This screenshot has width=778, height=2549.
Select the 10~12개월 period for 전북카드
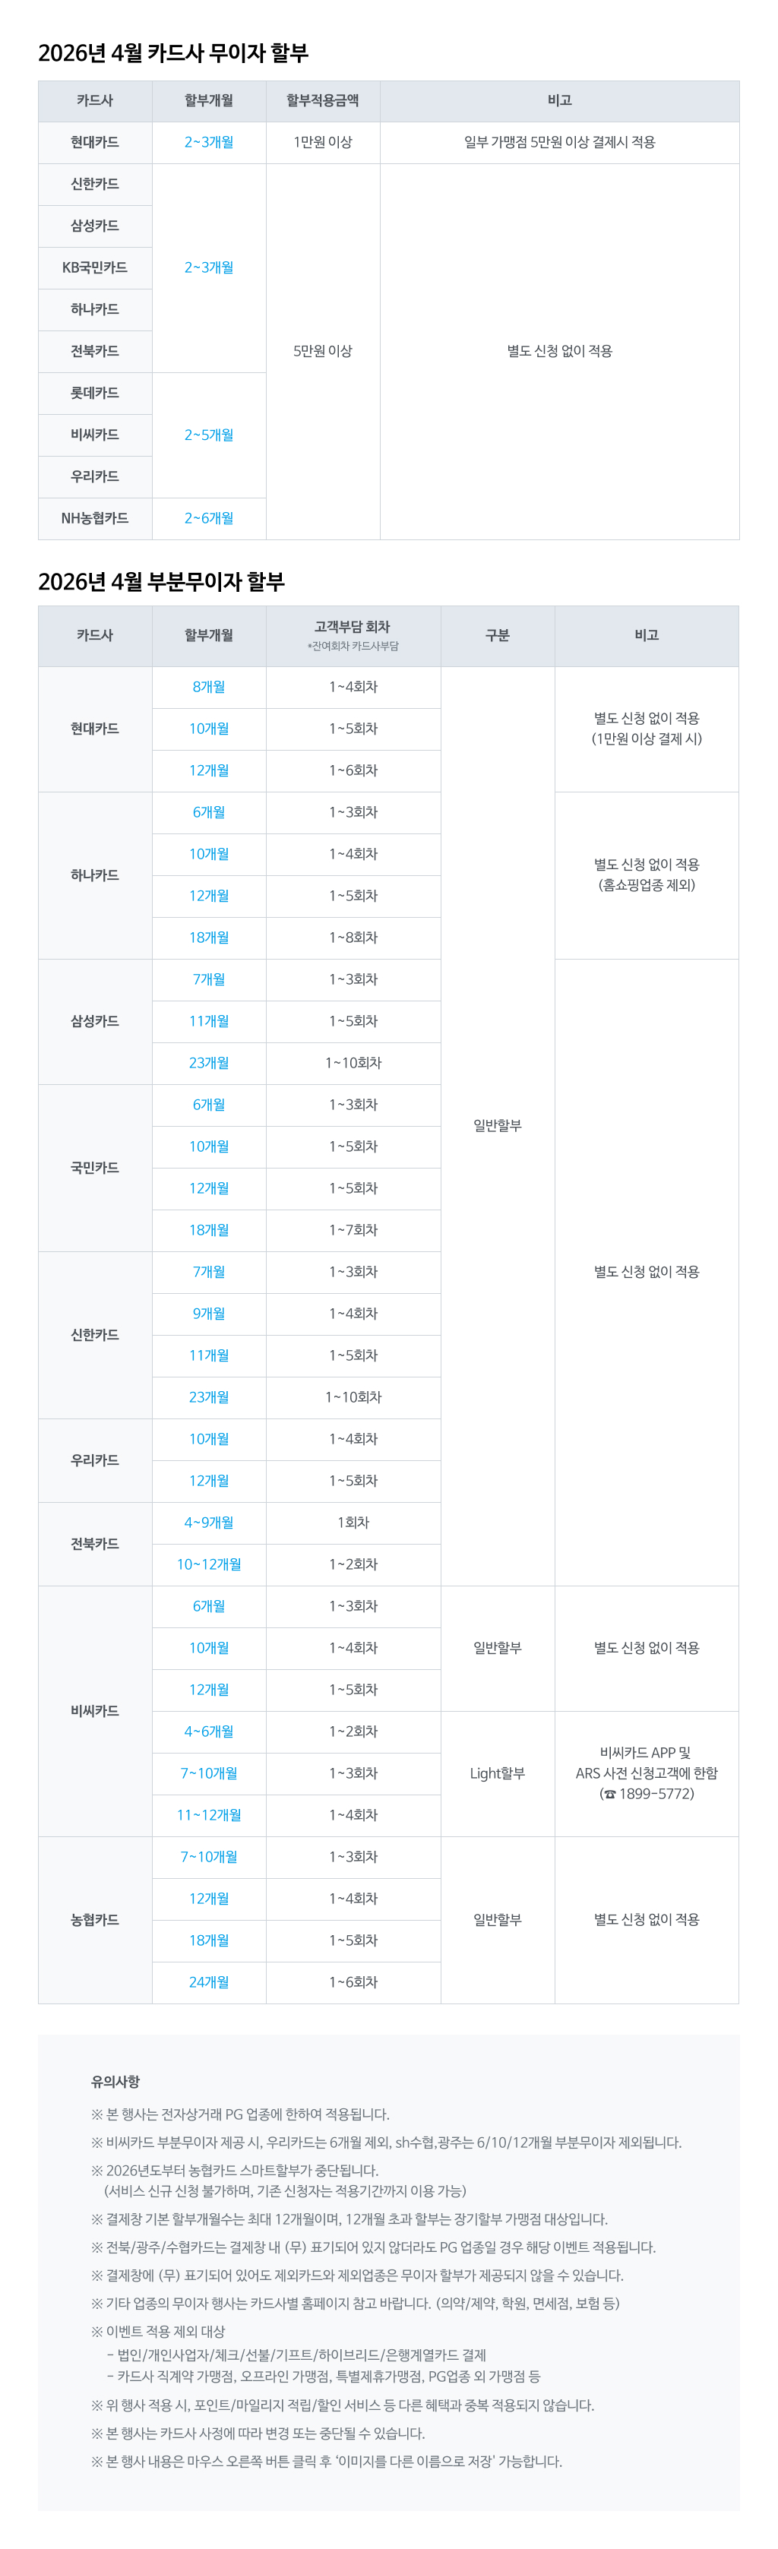tap(209, 1564)
